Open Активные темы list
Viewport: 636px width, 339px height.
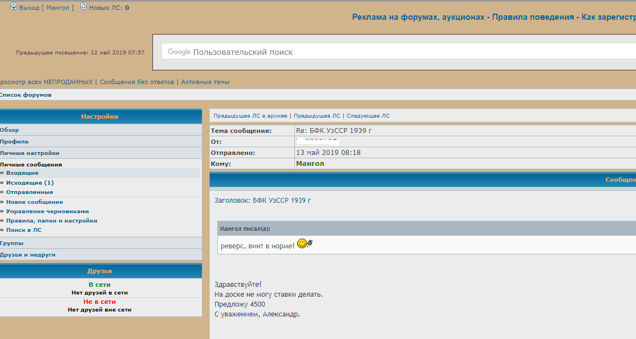pyautogui.click(x=205, y=82)
